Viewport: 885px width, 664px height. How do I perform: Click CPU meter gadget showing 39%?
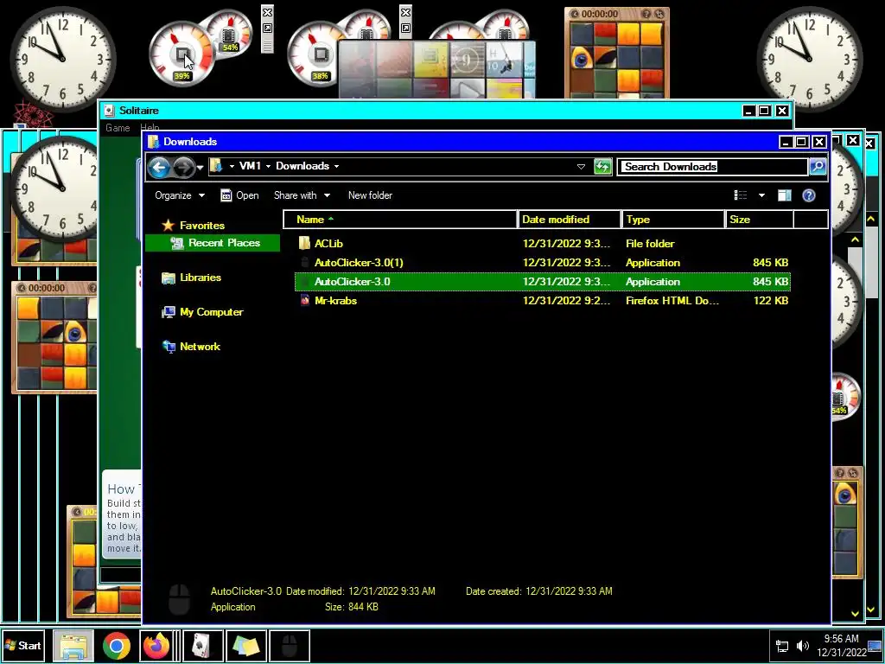(x=182, y=56)
